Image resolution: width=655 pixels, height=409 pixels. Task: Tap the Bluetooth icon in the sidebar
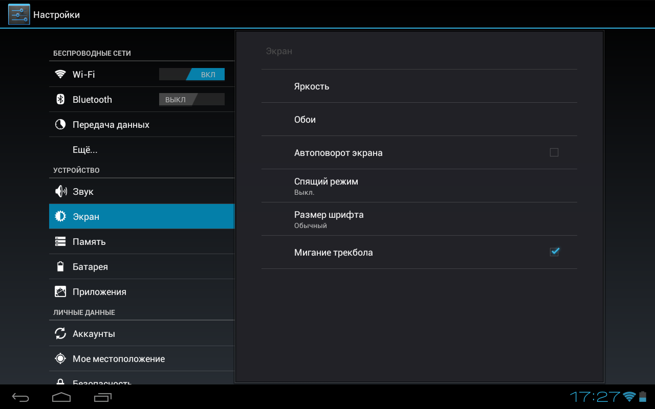click(x=60, y=99)
